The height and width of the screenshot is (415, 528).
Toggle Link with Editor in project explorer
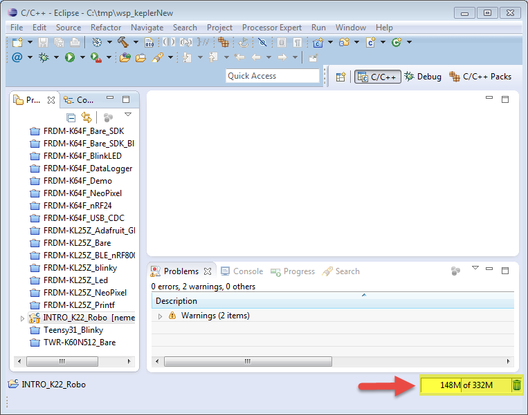pyautogui.click(x=87, y=117)
